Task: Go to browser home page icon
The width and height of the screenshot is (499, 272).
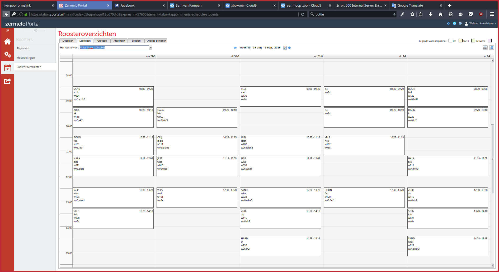Action: point(441,14)
